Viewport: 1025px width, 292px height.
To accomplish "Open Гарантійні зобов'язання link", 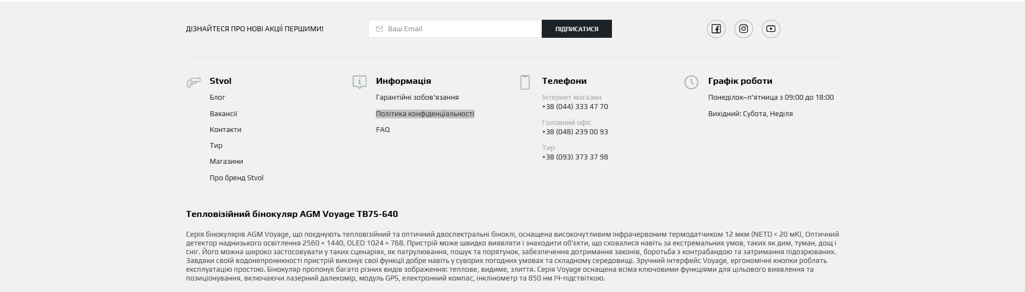I will pyautogui.click(x=417, y=98).
